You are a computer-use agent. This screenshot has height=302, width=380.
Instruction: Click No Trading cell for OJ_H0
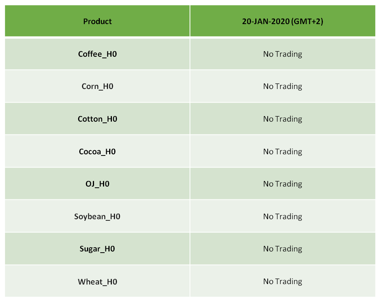coord(282,184)
